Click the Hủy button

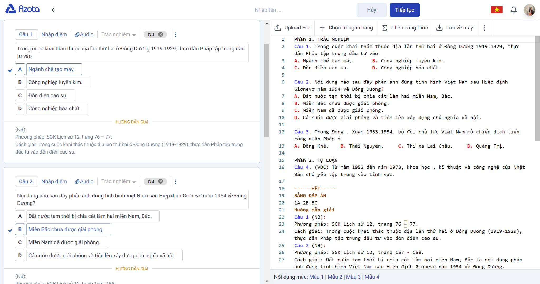(x=371, y=10)
